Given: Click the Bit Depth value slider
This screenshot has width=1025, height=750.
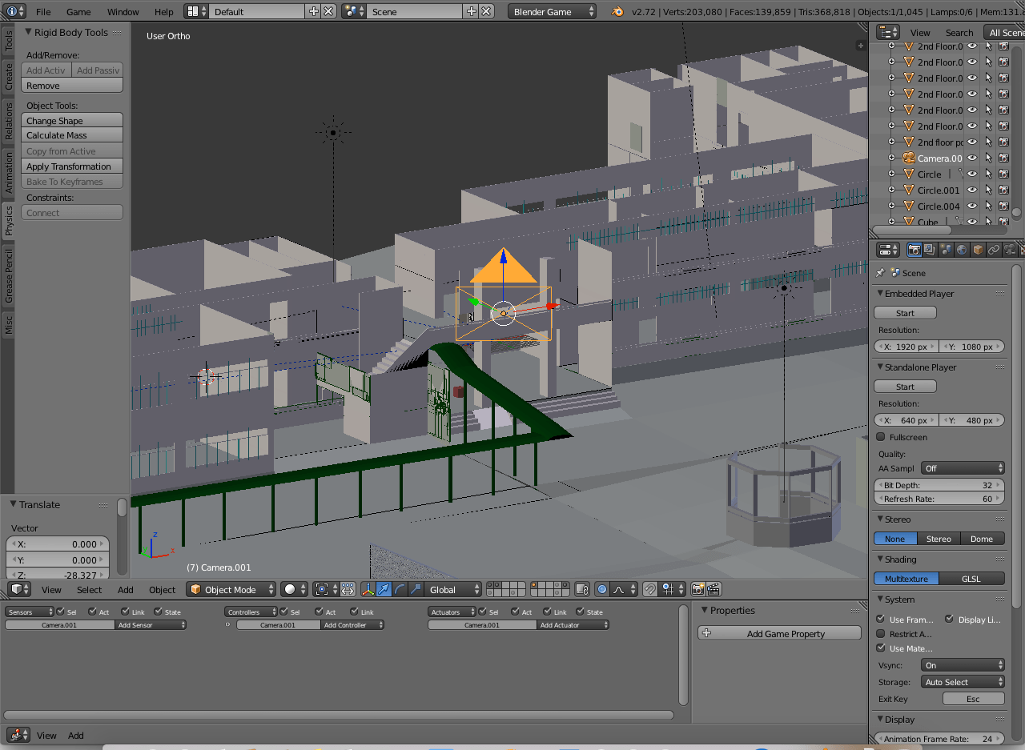Looking at the screenshot, I should pos(939,485).
